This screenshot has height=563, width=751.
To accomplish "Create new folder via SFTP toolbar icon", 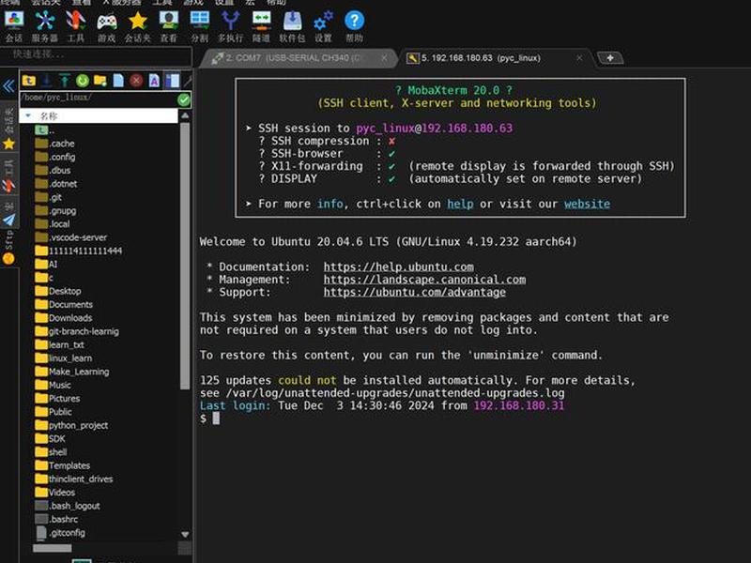I will 100,81.
